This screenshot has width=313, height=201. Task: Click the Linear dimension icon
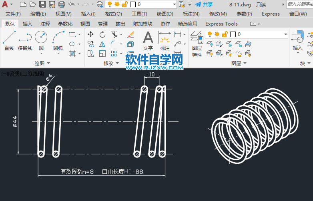(178, 34)
